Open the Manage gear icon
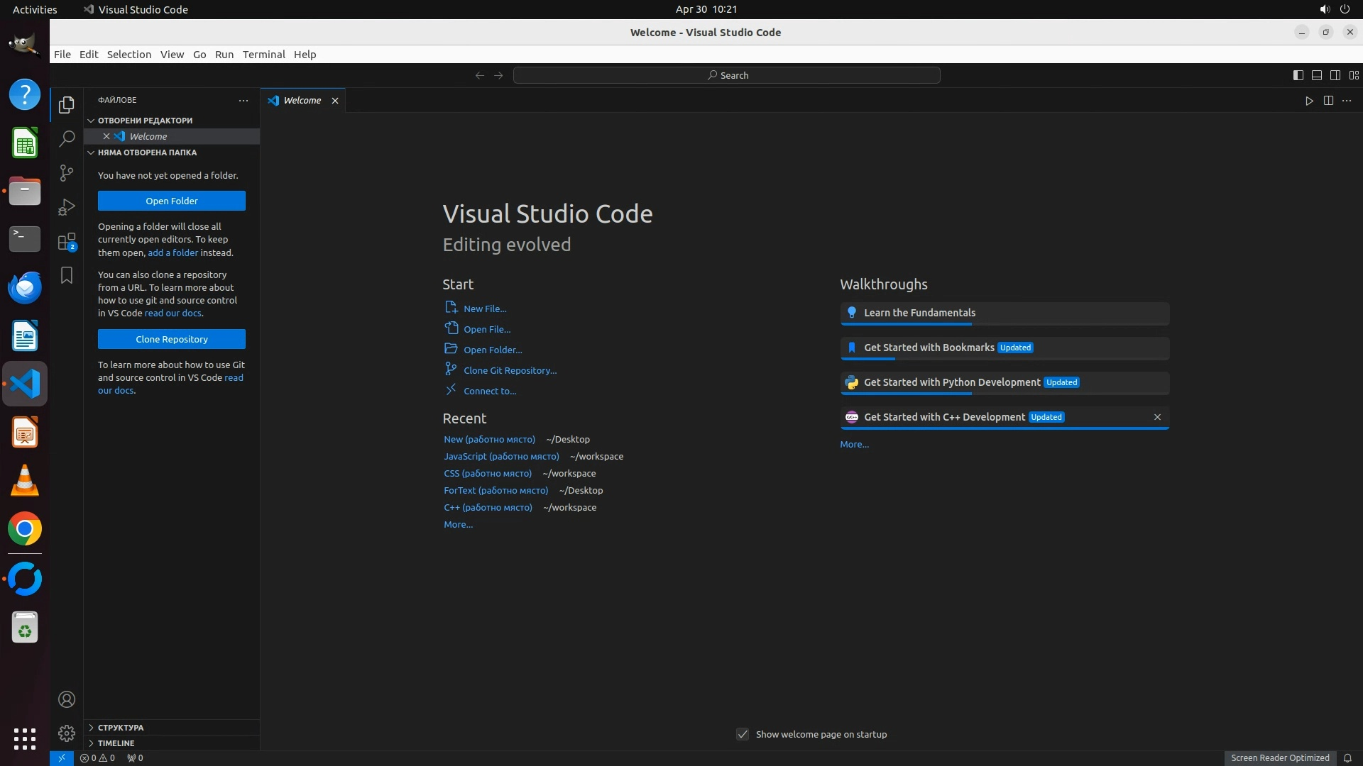This screenshot has width=1363, height=766. click(x=67, y=733)
